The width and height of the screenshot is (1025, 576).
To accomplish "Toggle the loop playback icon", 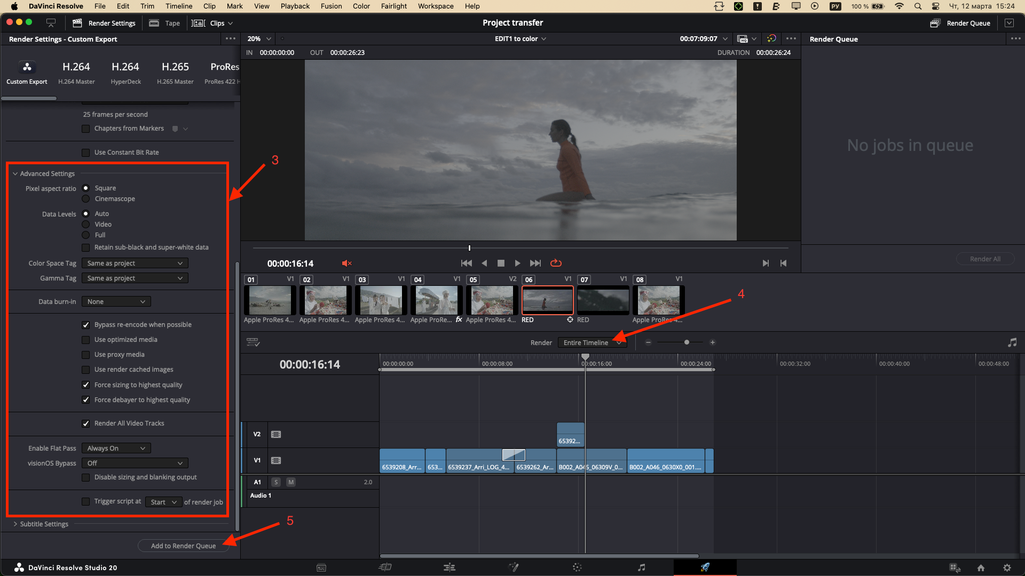I will 556,263.
